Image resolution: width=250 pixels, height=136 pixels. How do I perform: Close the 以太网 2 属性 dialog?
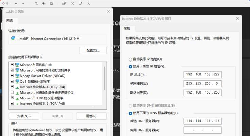tap(109, 11)
